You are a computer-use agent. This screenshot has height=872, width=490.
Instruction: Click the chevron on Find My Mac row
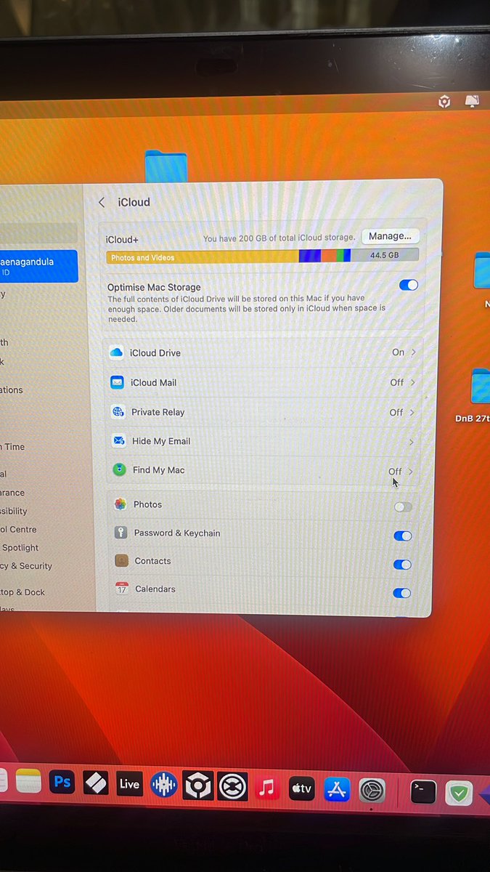[x=411, y=472]
